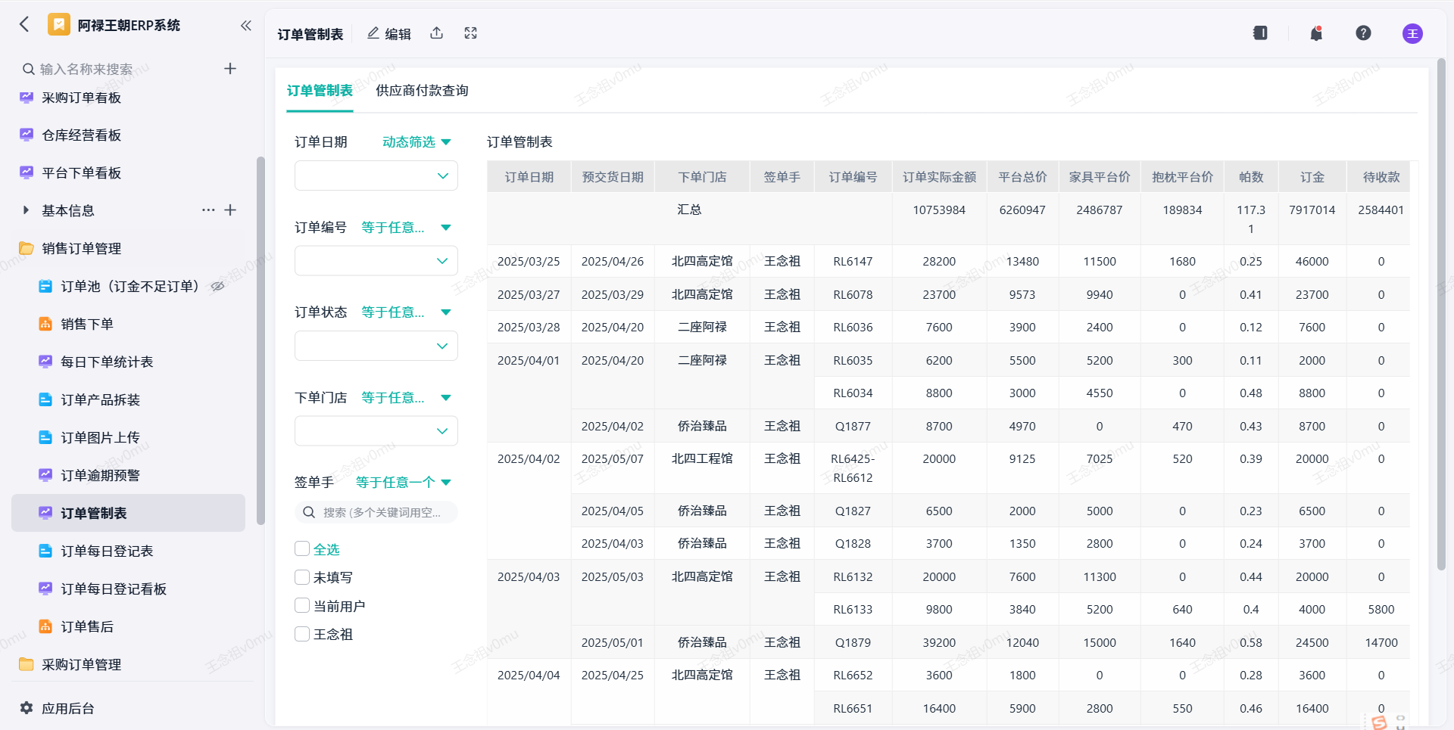This screenshot has height=730, width=1454.
Task: Click the help question mark icon
Action: point(1363,33)
